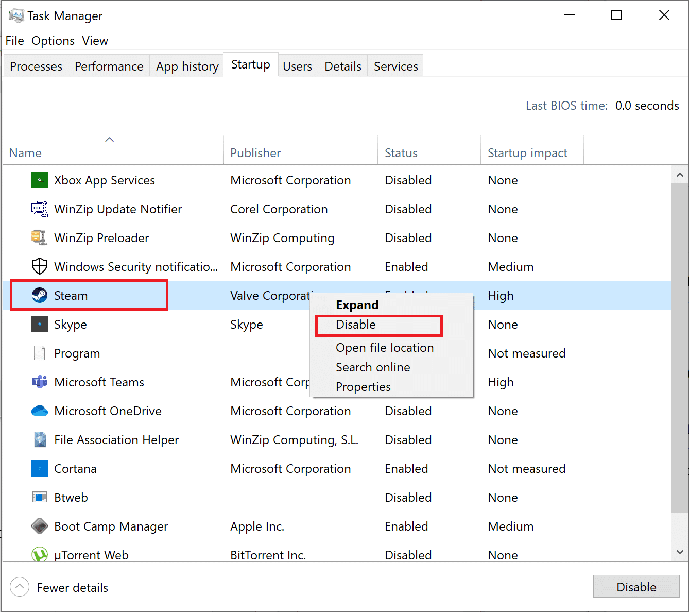Select the µTorrent Web icon
This screenshot has height=612, width=689.
(x=40, y=555)
